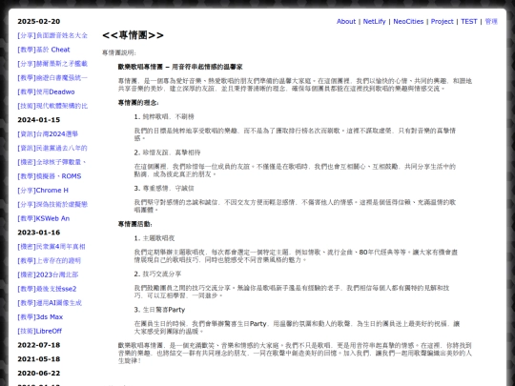Open the NeoCities navigation link
Image resolution: width=515 pixels, height=386 pixels.
pyautogui.click(x=408, y=21)
